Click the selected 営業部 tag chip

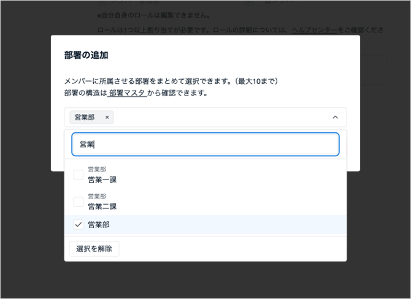pyautogui.click(x=91, y=117)
